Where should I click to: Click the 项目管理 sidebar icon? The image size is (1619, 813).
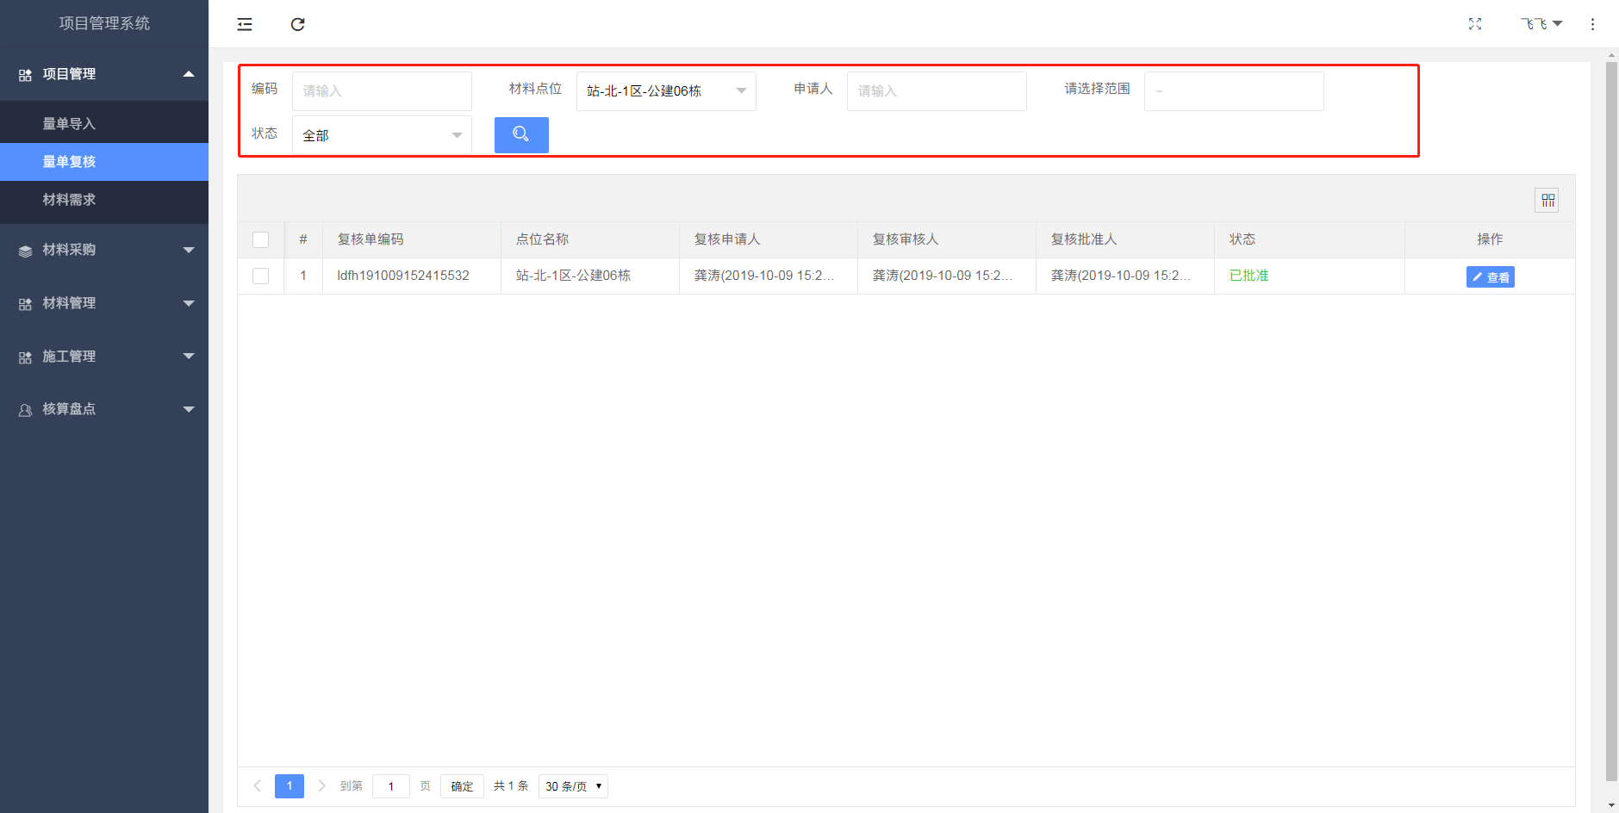tap(25, 75)
